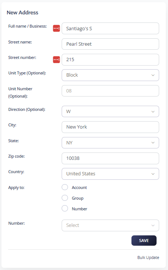The width and height of the screenshot is (168, 270).
Task: Choose the Group radio option
Action: point(65,198)
